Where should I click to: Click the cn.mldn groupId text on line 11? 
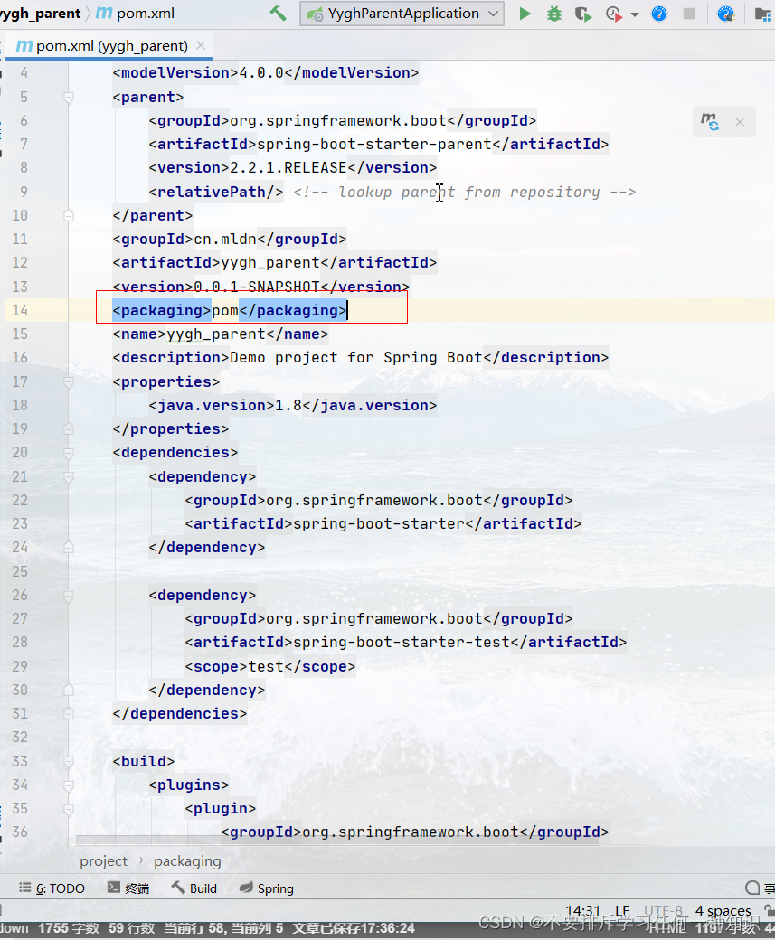click(x=225, y=239)
